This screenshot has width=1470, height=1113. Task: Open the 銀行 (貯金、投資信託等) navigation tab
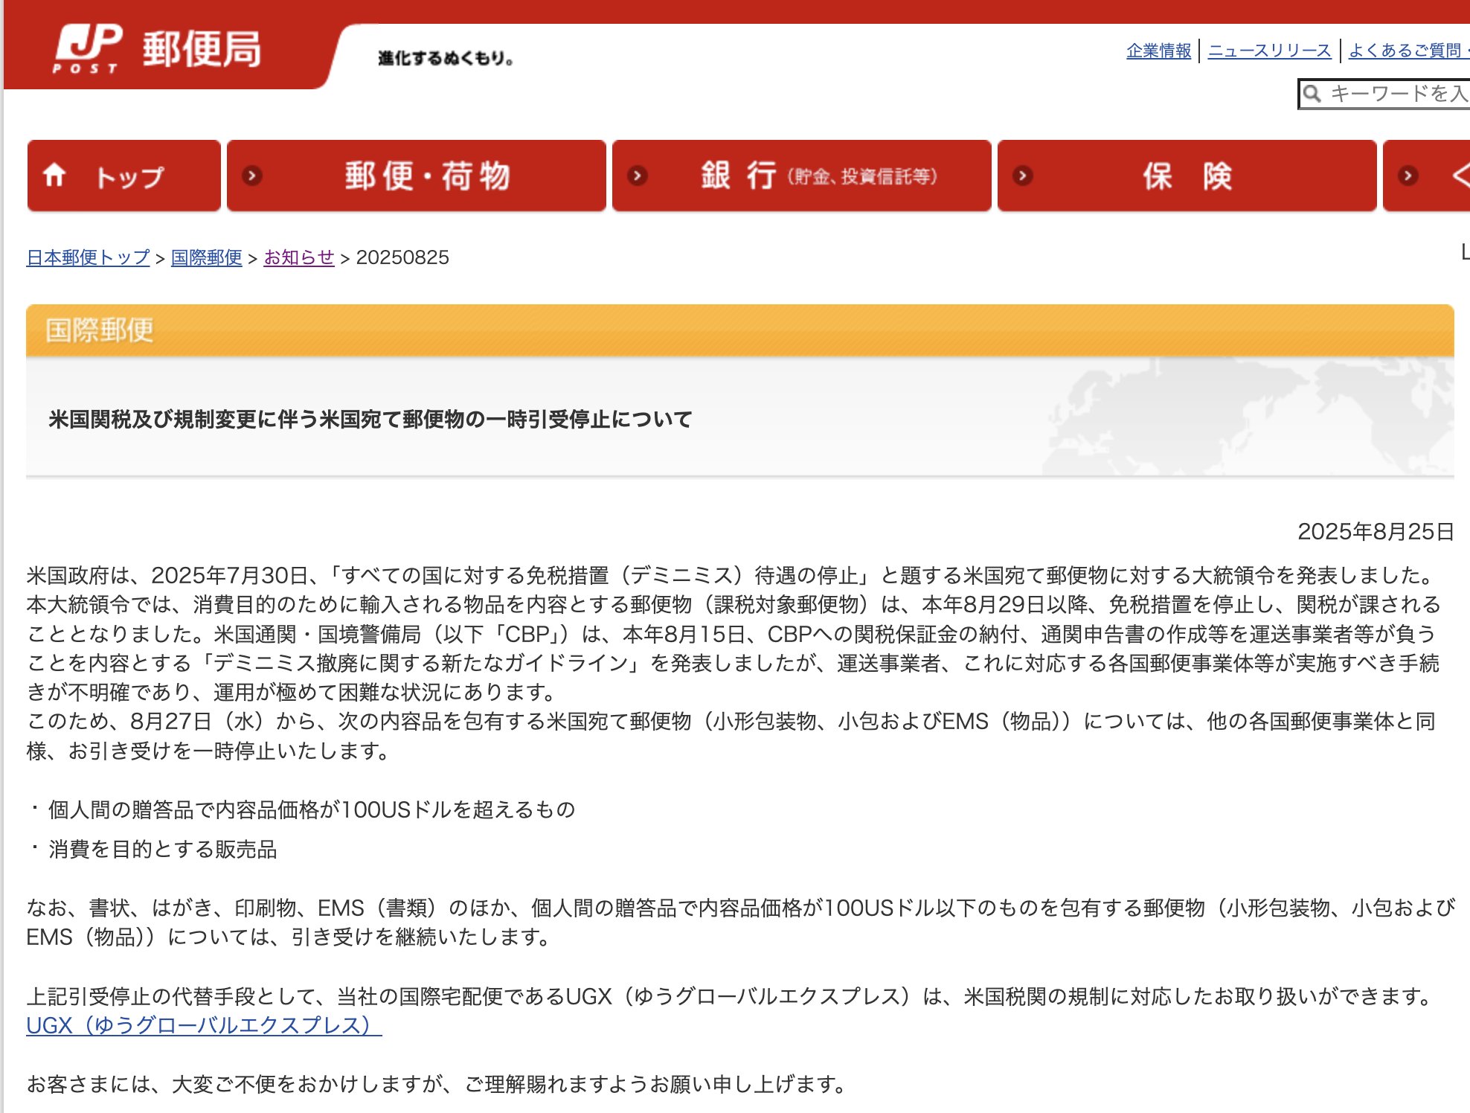(802, 176)
